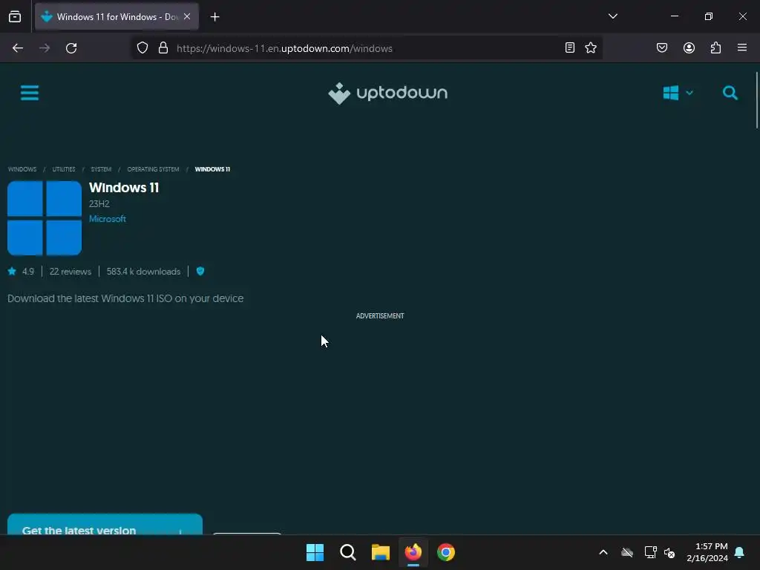
Task: Click the 583.4 k downloads text
Action: (143, 272)
